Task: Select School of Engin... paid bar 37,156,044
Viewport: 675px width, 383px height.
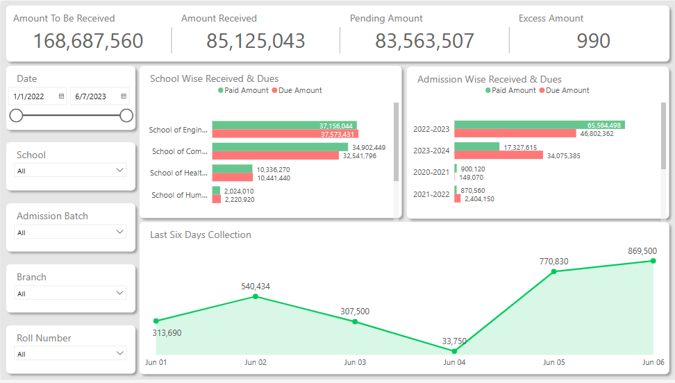Action: point(285,125)
